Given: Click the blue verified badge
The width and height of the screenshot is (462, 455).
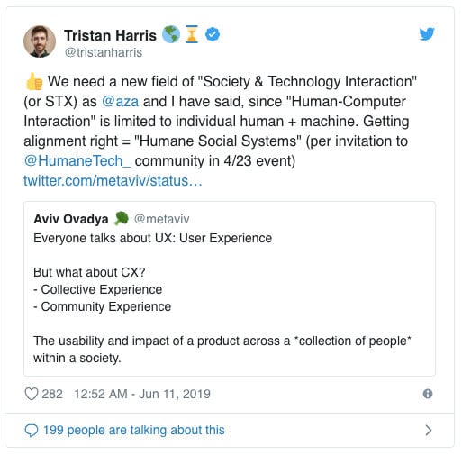Looking at the screenshot, I should point(213,34).
